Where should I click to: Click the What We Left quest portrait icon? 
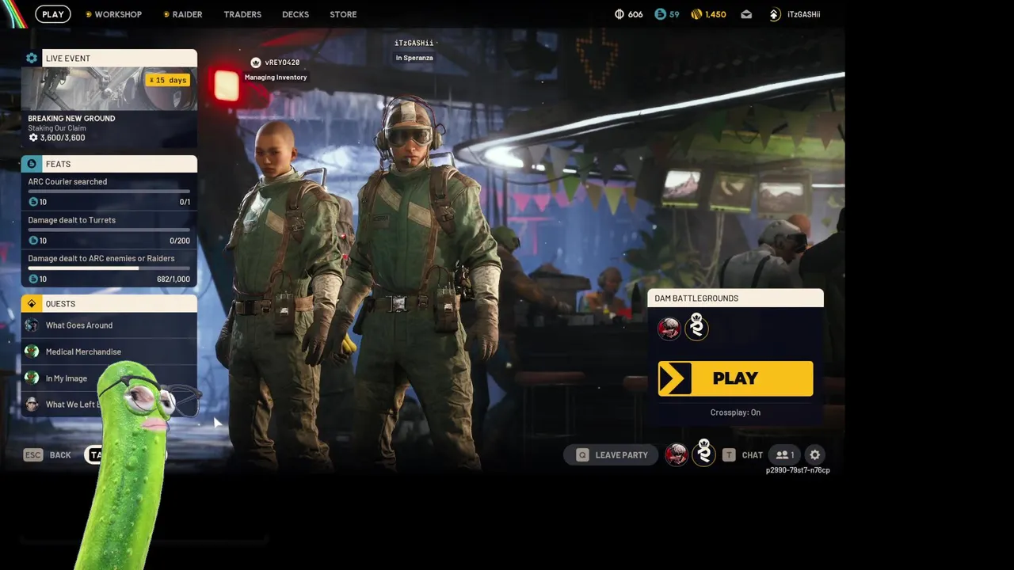tap(32, 405)
